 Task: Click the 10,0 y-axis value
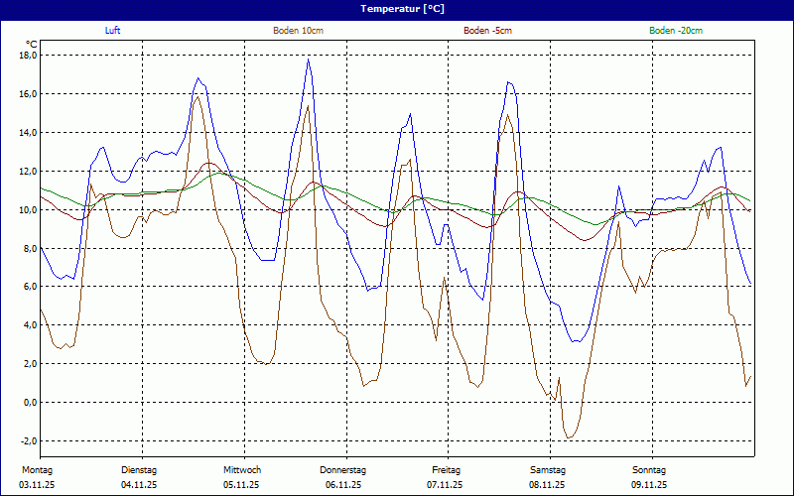29,209
